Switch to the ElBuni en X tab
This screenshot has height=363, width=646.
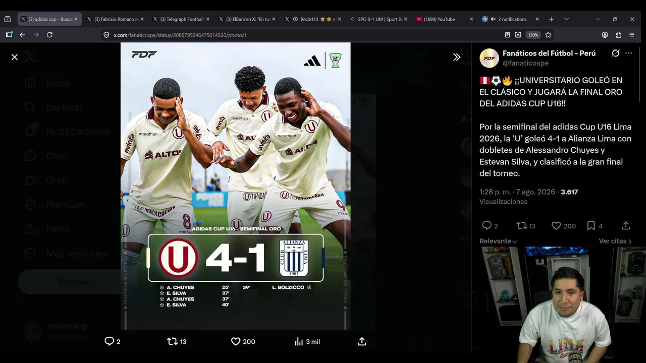pos(247,19)
